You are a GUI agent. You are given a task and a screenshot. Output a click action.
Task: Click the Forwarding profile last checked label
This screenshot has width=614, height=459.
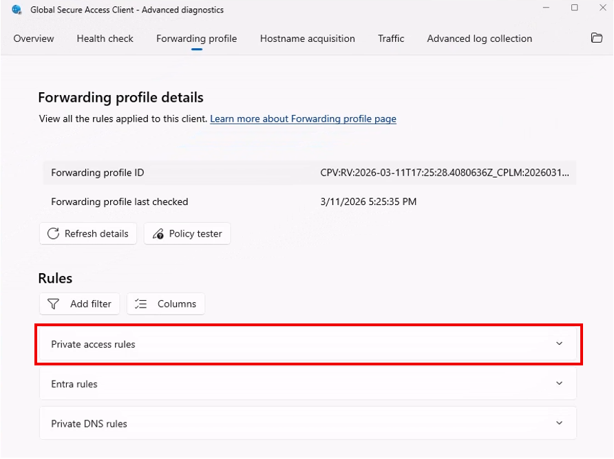tap(120, 202)
